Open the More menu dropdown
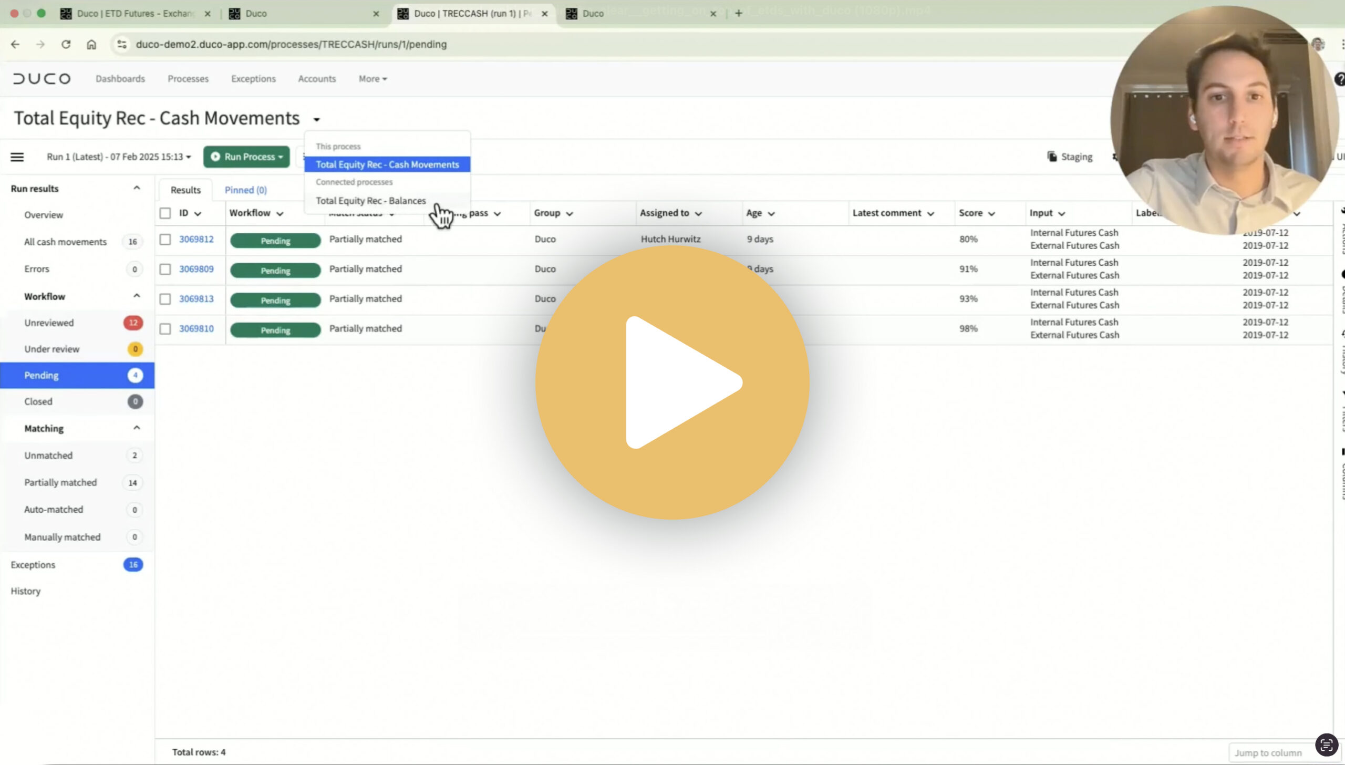1345x765 pixels. click(373, 79)
